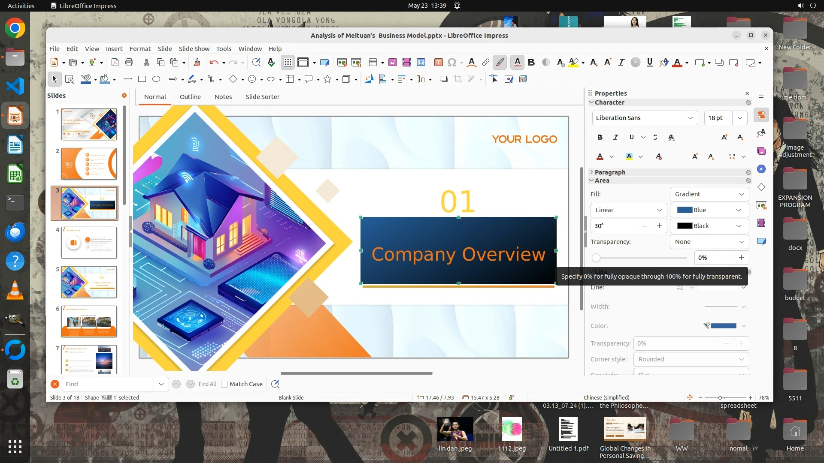Select the Ellipse drawing tool

(156, 79)
